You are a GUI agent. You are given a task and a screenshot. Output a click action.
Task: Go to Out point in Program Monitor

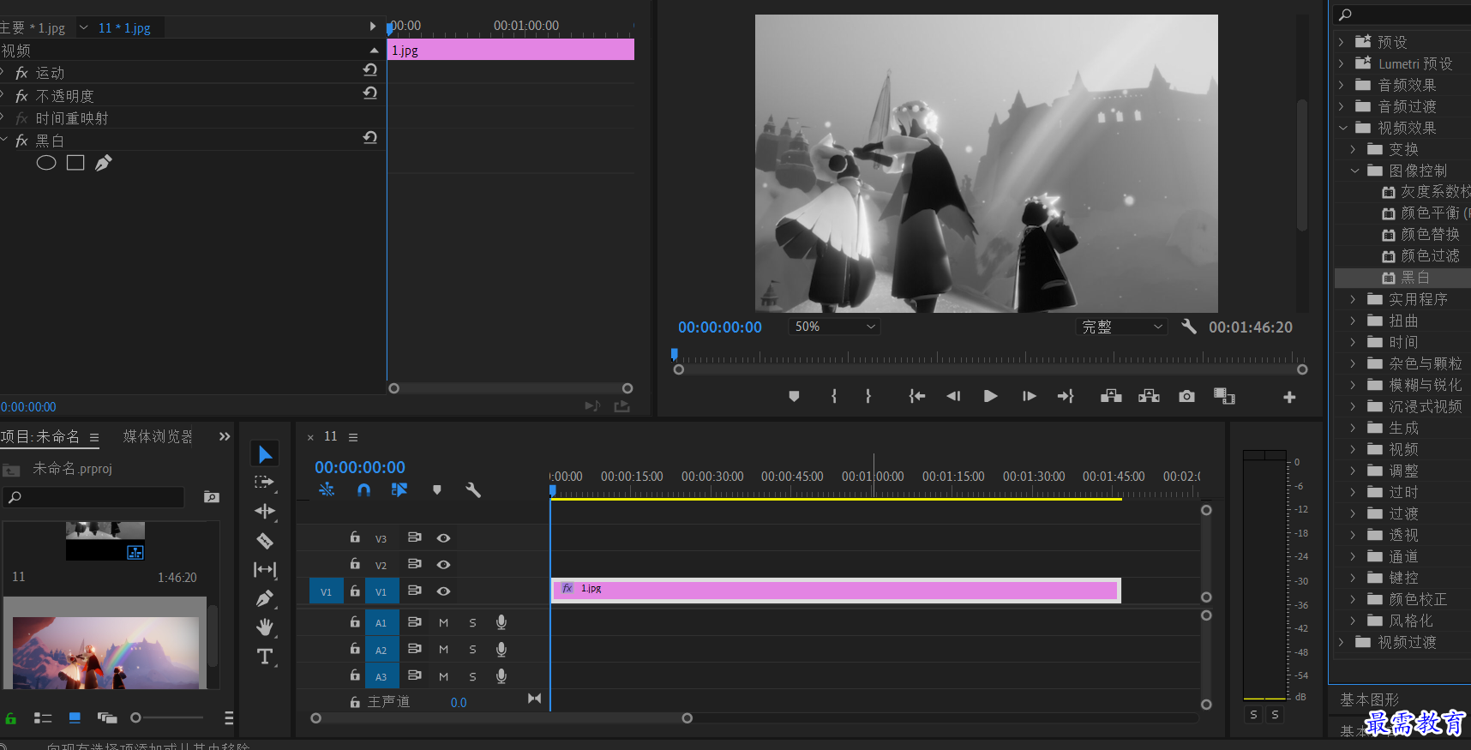tap(1066, 396)
